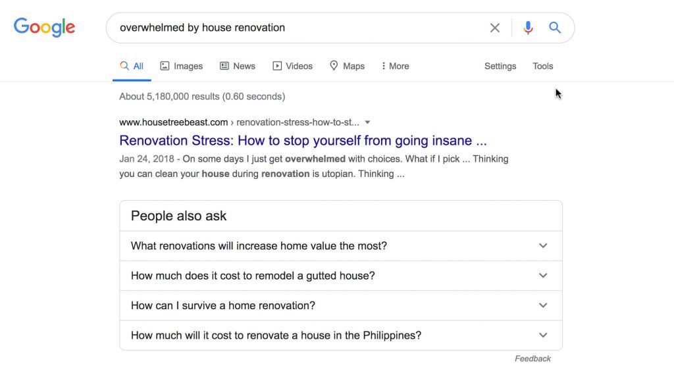674x375 pixels.
Task: Clear the search box with X icon
Action: coord(495,28)
